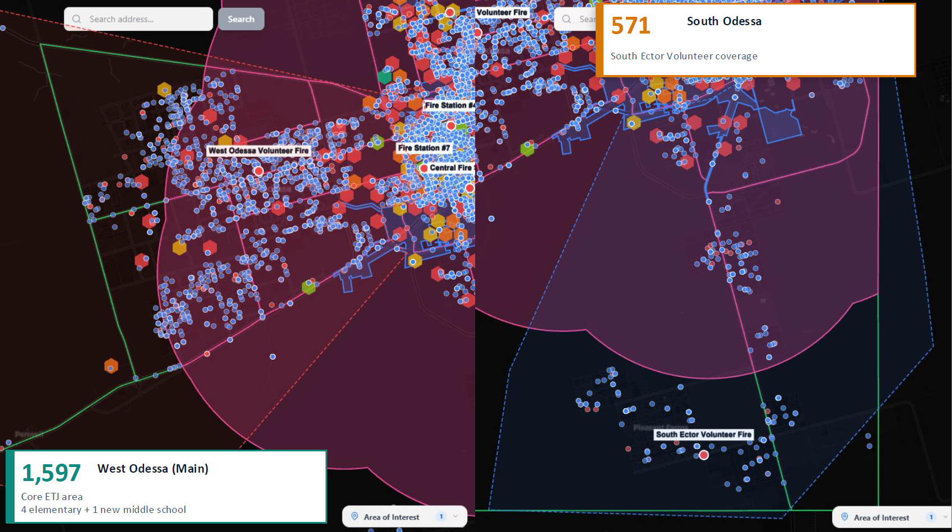Select the South Ector Volunteer Fire red marker
The height and width of the screenshot is (532, 952).
704,455
